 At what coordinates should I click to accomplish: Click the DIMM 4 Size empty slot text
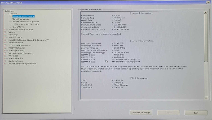pyautogui.click(x=126, y=62)
